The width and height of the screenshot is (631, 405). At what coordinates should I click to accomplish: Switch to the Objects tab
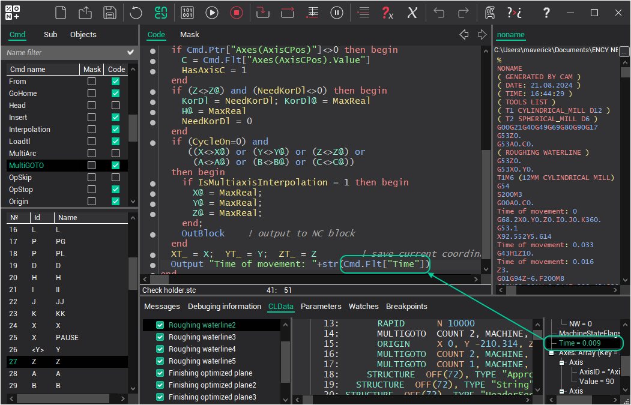click(x=83, y=35)
